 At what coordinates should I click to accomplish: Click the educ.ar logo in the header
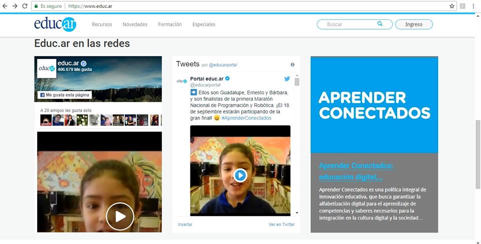tap(55, 24)
